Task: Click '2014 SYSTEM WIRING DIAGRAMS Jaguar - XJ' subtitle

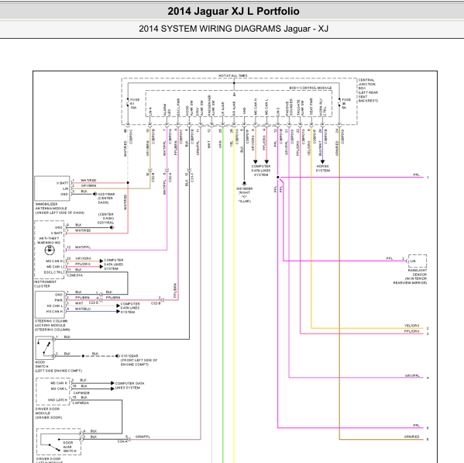Action: click(x=233, y=29)
